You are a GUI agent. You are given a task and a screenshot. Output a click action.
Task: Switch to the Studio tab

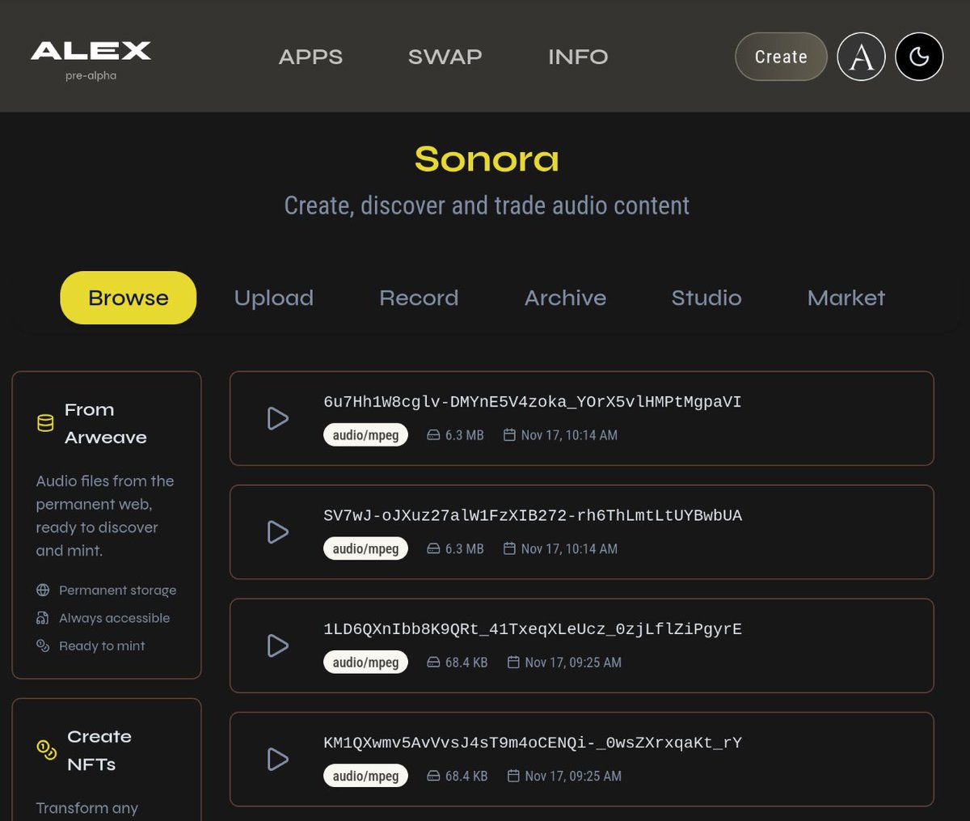706,298
